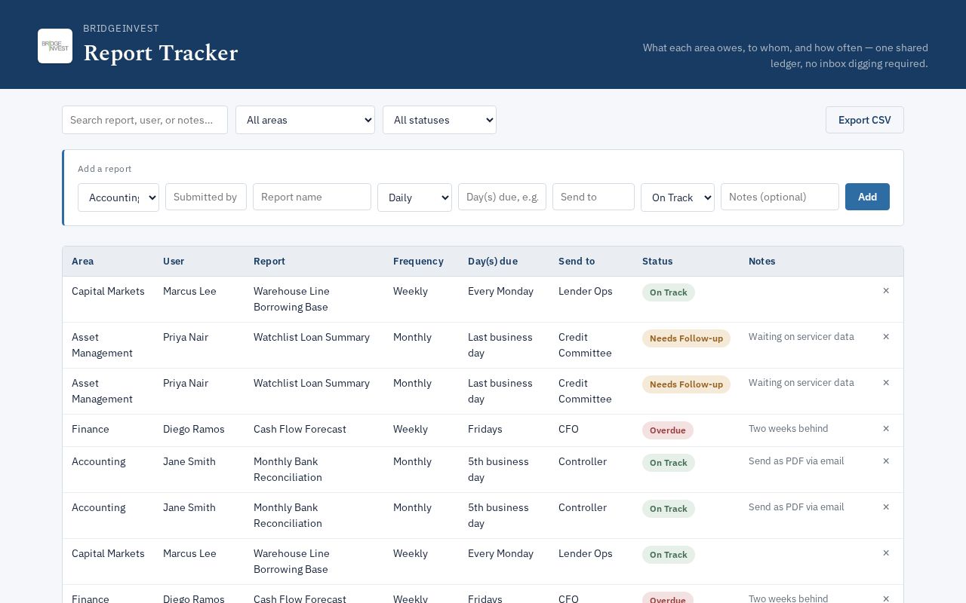Screen dimensions: 966x603
Task: Click the Send to input field in Add a report
Action: pyautogui.click(x=593, y=197)
